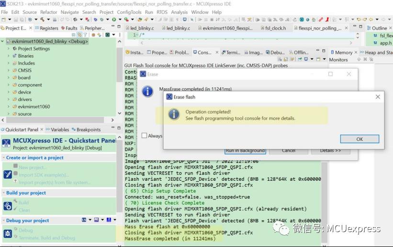Close the flexspi_nor_polling editor tab
The height and width of the screenshot is (247, 393).
(x=346, y=28)
